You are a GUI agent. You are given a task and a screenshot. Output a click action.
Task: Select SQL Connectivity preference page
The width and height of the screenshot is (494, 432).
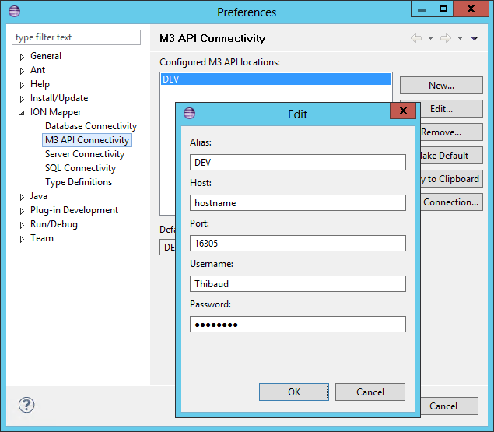(80, 168)
